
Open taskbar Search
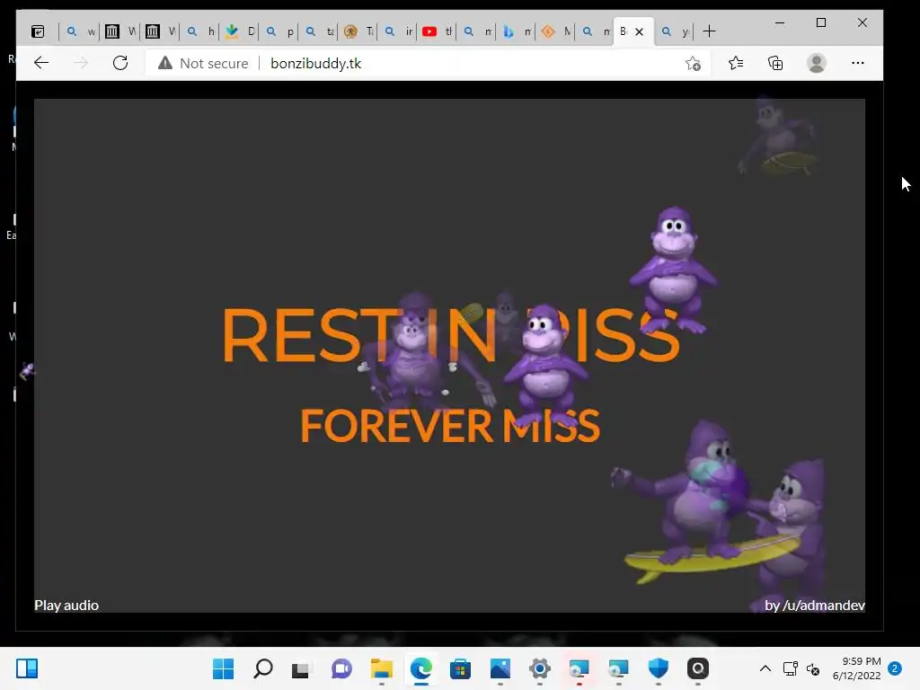point(263,668)
